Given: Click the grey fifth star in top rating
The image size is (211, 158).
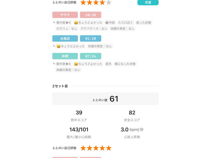Looking at the screenshot, I should coord(109,2).
